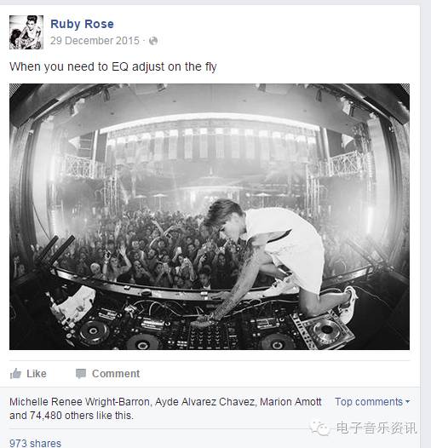This screenshot has height=448, width=431.
Task: Open Michelle Renee Wright-Barron's profile
Action: (79, 402)
